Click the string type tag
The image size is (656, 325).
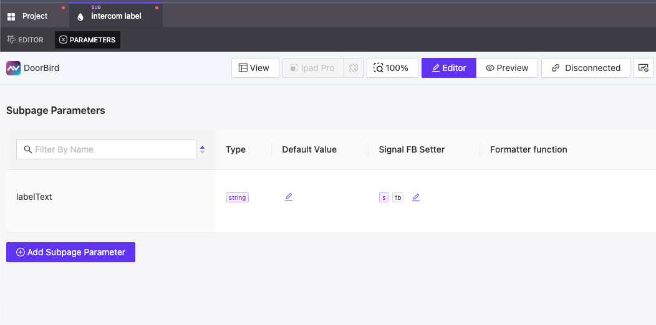(x=237, y=197)
